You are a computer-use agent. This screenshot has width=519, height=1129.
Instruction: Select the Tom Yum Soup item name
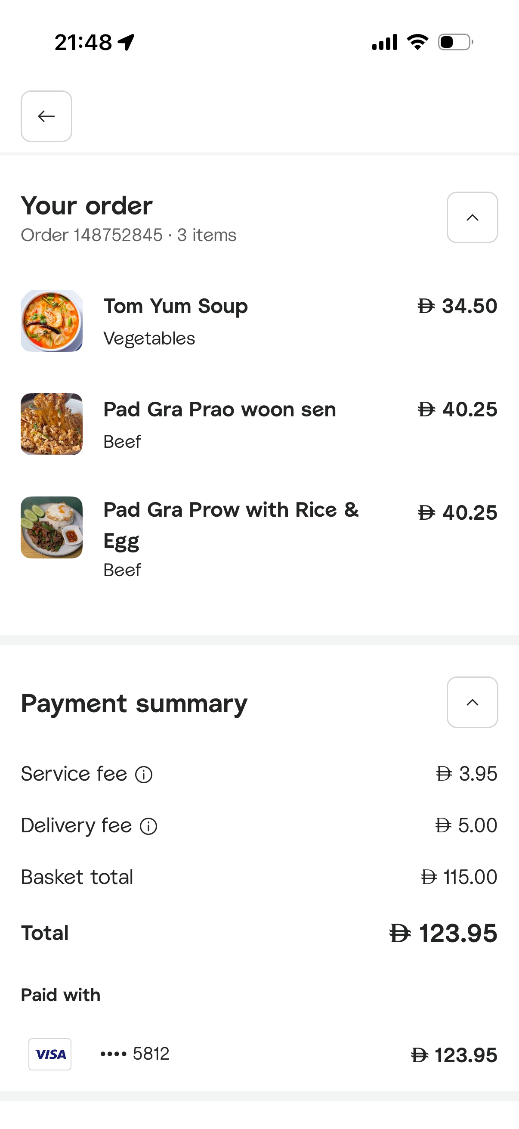[176, 306]
